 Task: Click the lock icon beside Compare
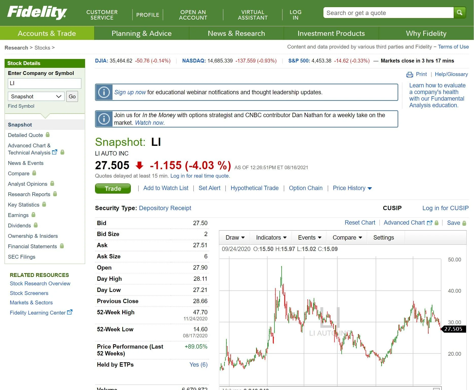pos(34,173)
